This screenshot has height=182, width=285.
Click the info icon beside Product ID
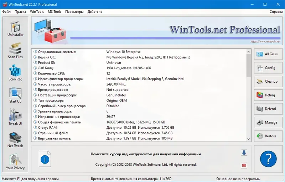tap(35, 62)
